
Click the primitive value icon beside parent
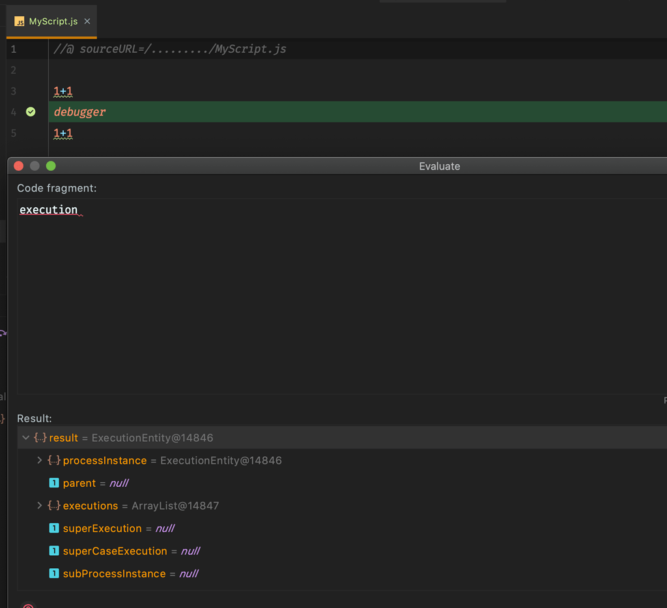pyautogui.click(x=54, y=483)
